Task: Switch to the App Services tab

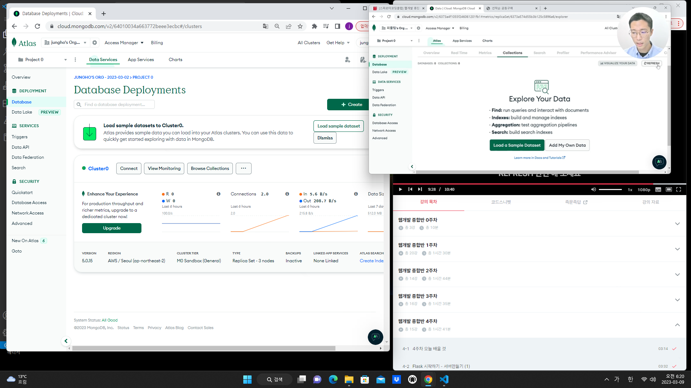Action: tap(141, 60)
